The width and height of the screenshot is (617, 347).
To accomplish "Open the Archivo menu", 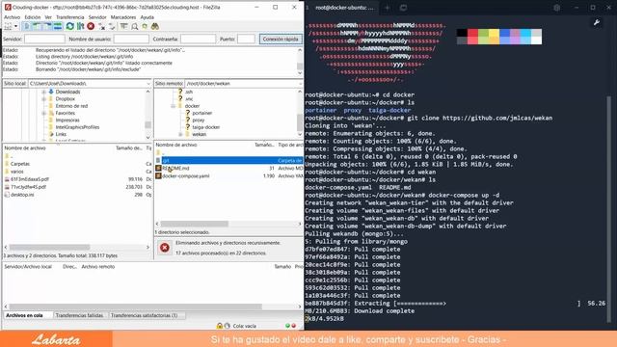I will click(x=12, y=17).
